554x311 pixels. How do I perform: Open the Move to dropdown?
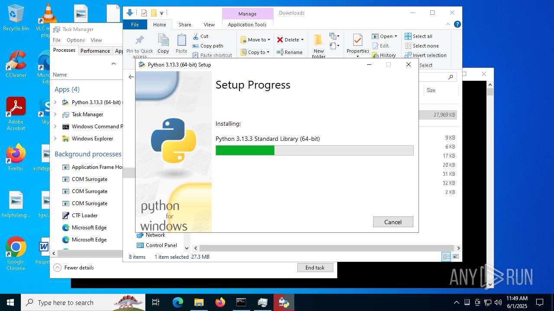pos(256,40)
